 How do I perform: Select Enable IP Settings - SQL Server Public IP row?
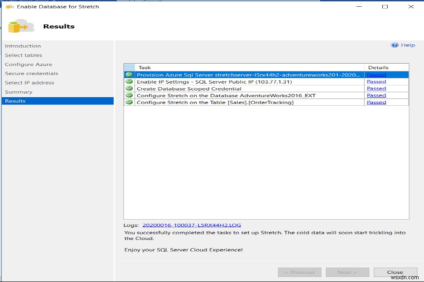tap(266, 81)
